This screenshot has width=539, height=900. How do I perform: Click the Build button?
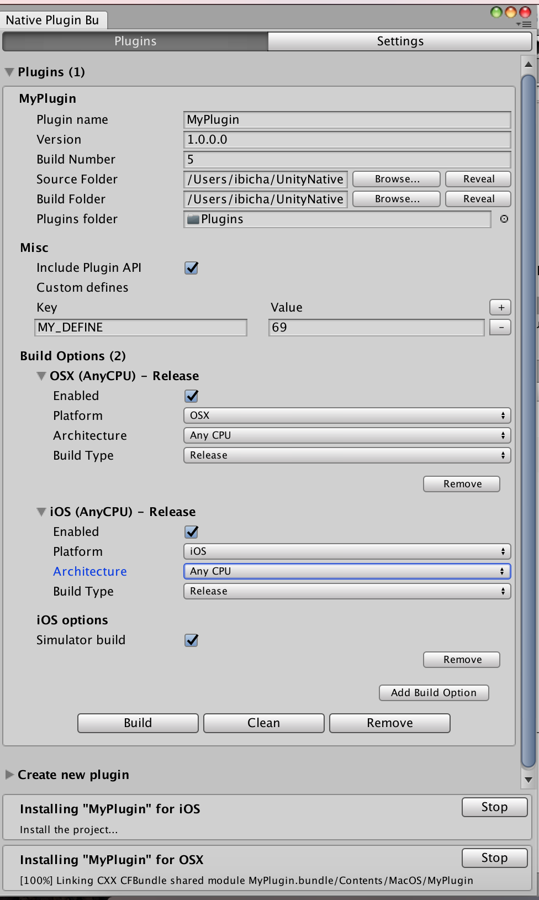tap(138, 723)
